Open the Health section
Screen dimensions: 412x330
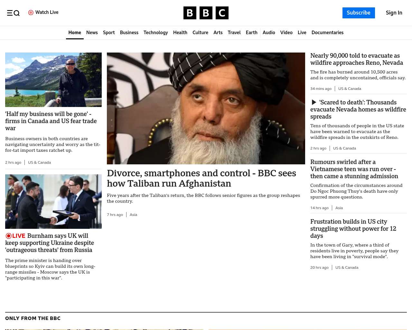click(180, 33)
